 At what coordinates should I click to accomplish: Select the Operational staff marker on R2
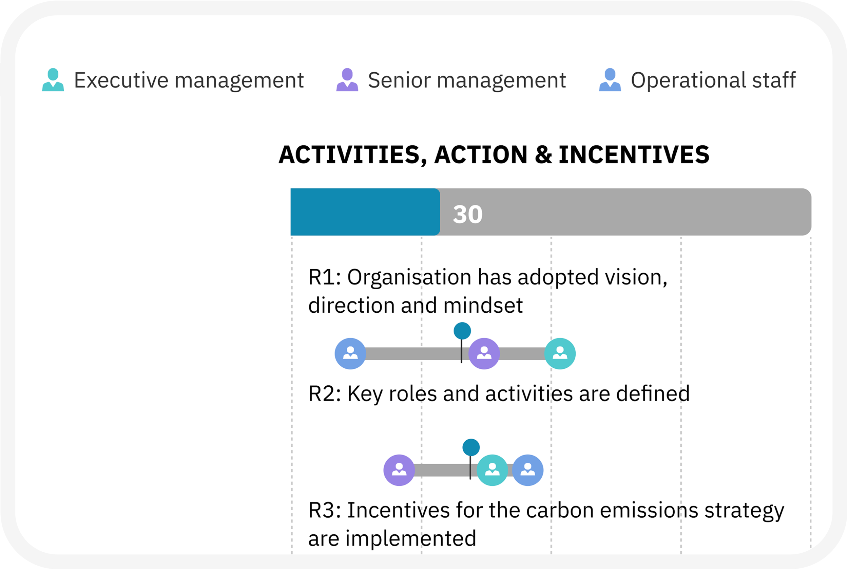pos(528,471)
